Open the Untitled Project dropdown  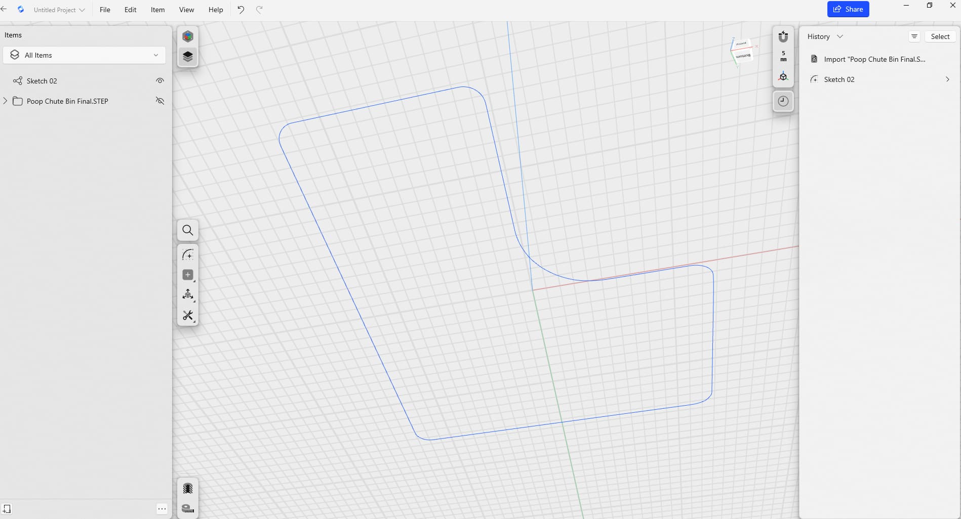tap(59, 10)
